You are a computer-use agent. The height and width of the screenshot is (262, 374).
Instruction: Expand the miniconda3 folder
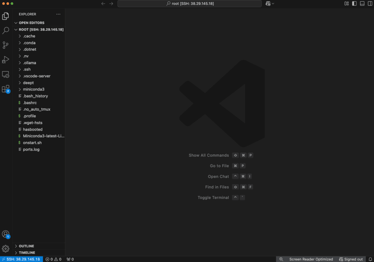click(x=39, y=89)
